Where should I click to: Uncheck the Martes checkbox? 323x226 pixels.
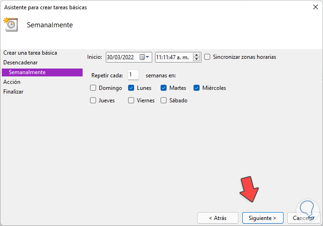[163, 88]
